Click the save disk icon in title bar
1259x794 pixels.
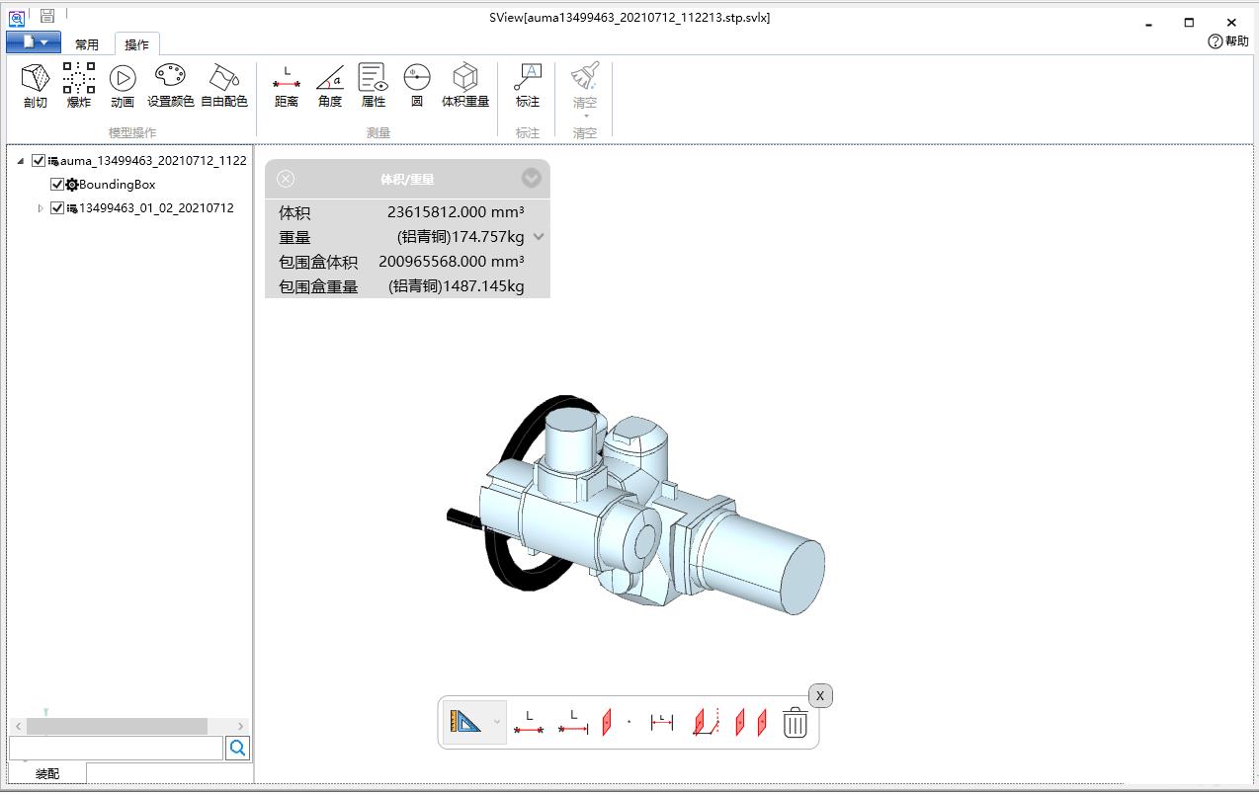[x=46, y=17]
